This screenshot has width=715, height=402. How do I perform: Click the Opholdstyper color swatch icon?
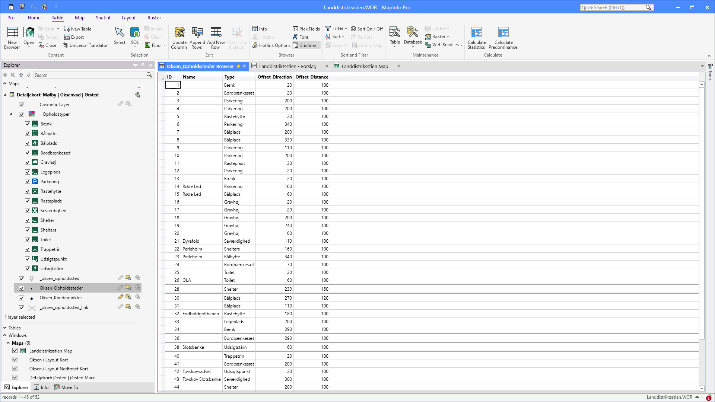tap(32, 114)
